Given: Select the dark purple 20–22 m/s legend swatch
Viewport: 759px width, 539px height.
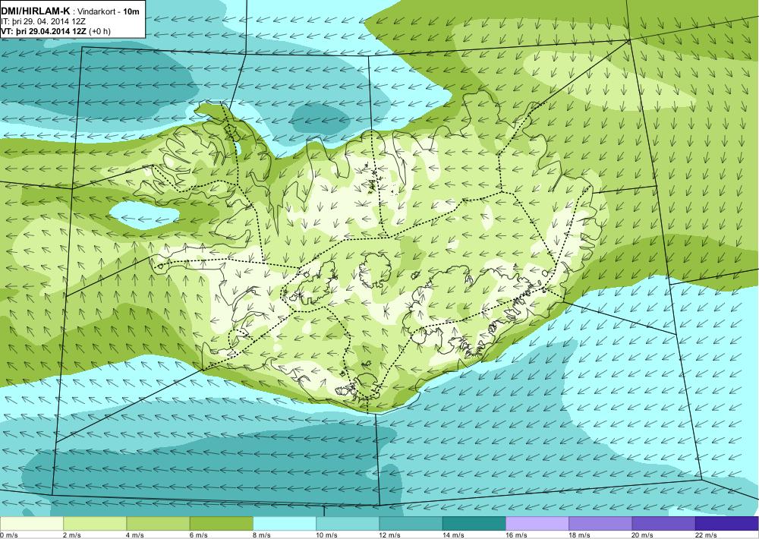Looking at the screenshot, I should (663, 524).
